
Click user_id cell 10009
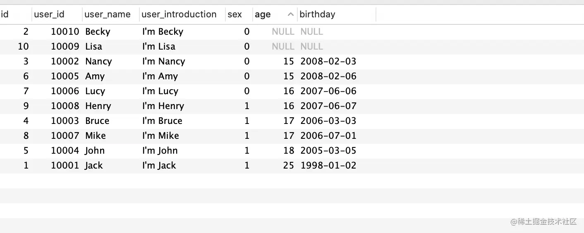(65, 47)
